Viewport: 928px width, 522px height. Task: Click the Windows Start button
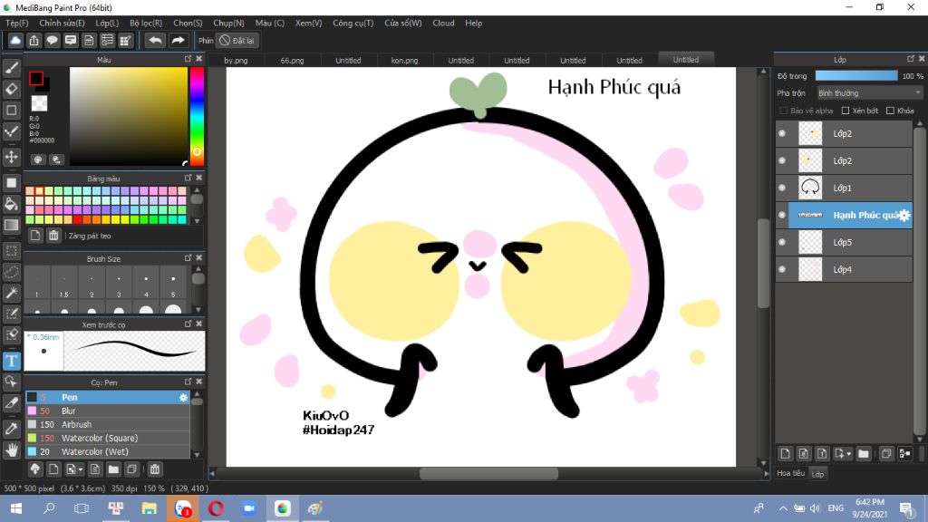pyautogui.click(x=16, y=508)
